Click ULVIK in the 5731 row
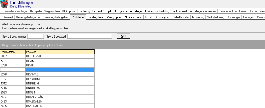Screen dimensions: 265x108 point(60,61)
